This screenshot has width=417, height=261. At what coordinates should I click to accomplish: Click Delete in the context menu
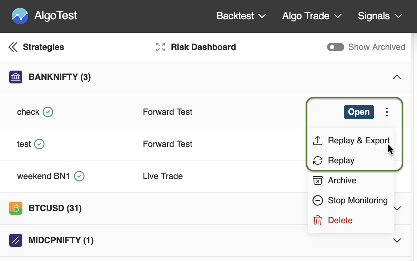[x=340, y=220]
